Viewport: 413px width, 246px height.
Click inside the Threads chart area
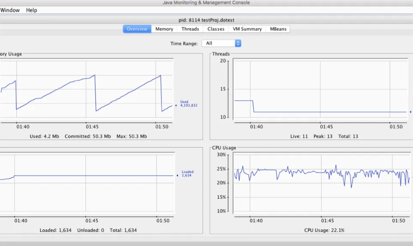tap(320, 89)
